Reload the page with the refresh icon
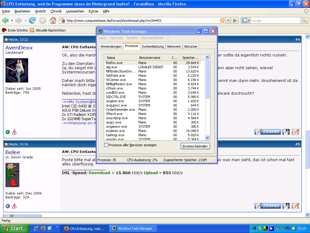 point(32,20)
